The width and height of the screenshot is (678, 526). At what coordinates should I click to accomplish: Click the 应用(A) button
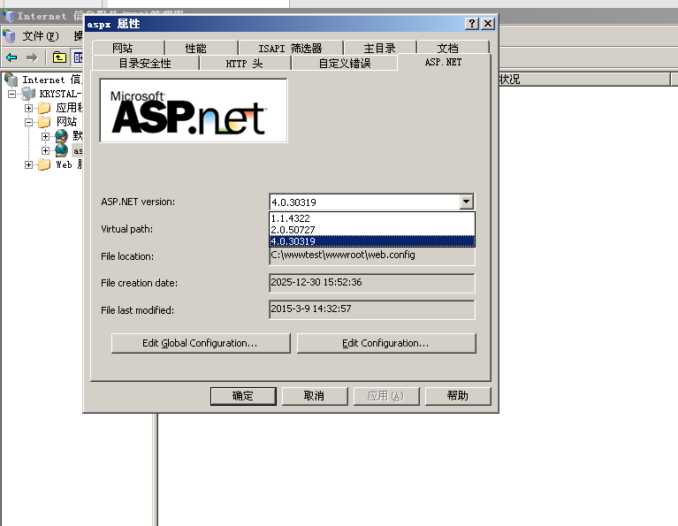coord(386,396)
